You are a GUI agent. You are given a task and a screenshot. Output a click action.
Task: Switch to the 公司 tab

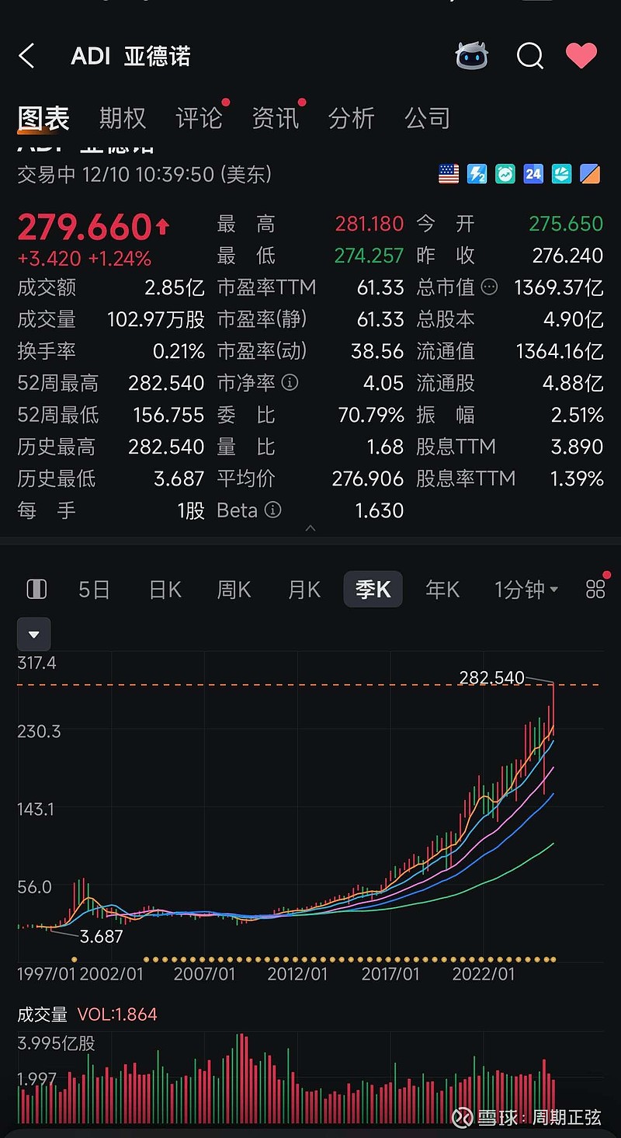(x=427, y=118)
